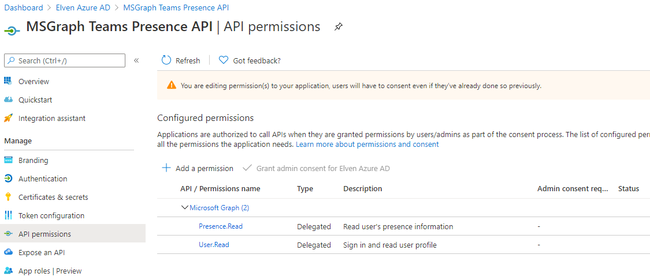Click the Status column header

point(629,188)
